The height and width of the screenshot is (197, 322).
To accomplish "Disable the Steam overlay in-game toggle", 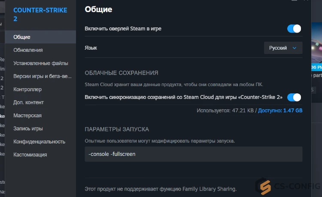I will [294, 29].
